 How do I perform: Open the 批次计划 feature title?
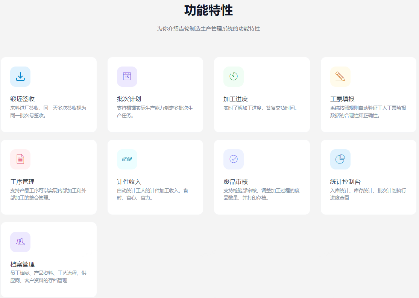pyautogui.click(x=129, y=99)
